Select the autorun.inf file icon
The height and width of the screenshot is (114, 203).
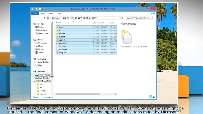point(57,43)
